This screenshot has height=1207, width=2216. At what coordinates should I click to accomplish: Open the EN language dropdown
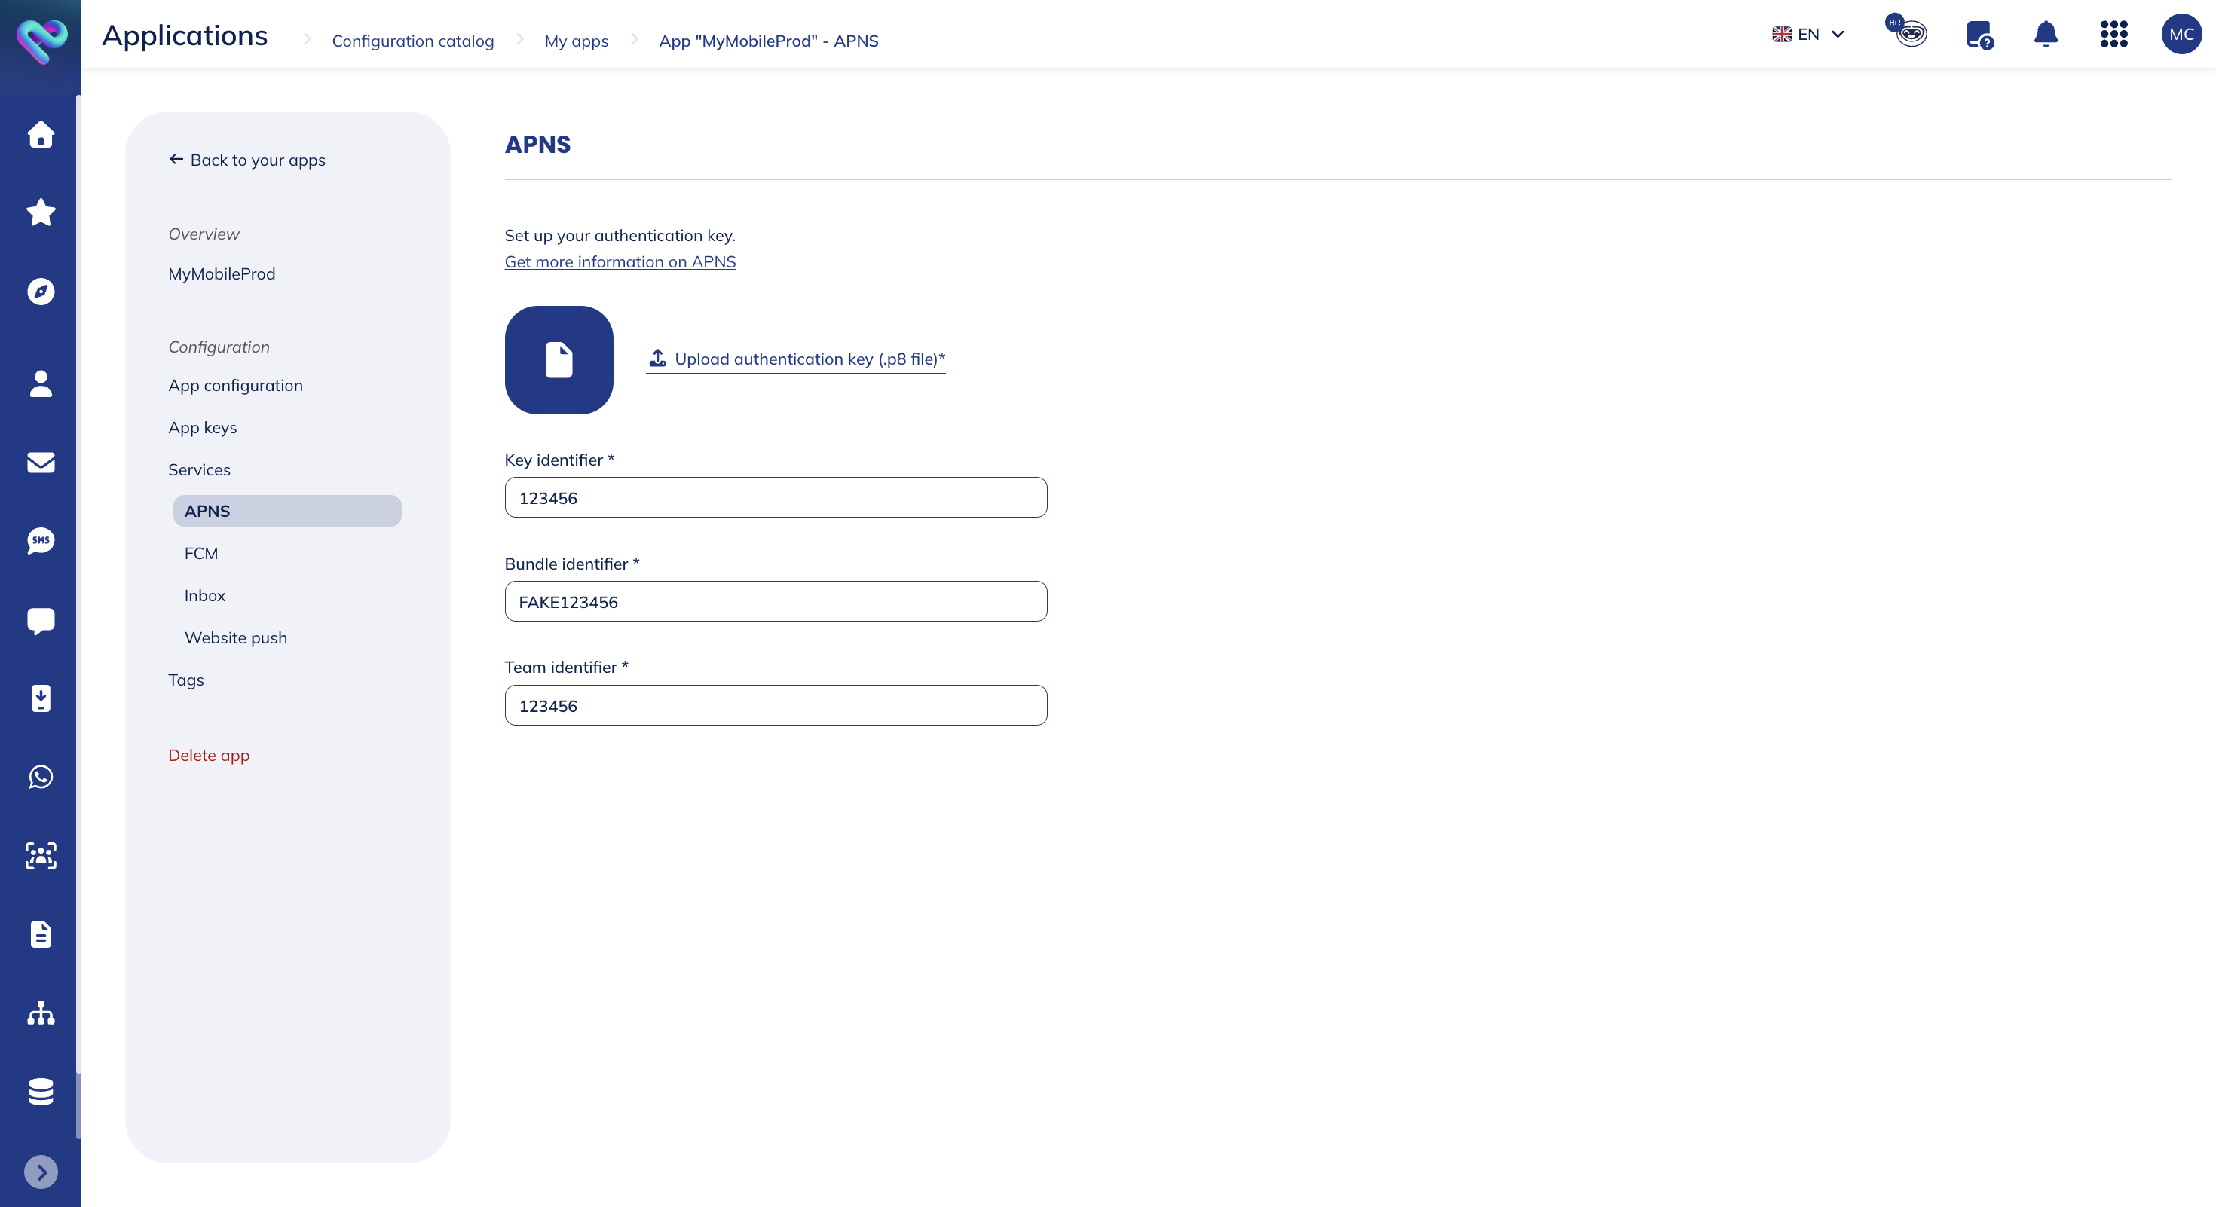1808,35
